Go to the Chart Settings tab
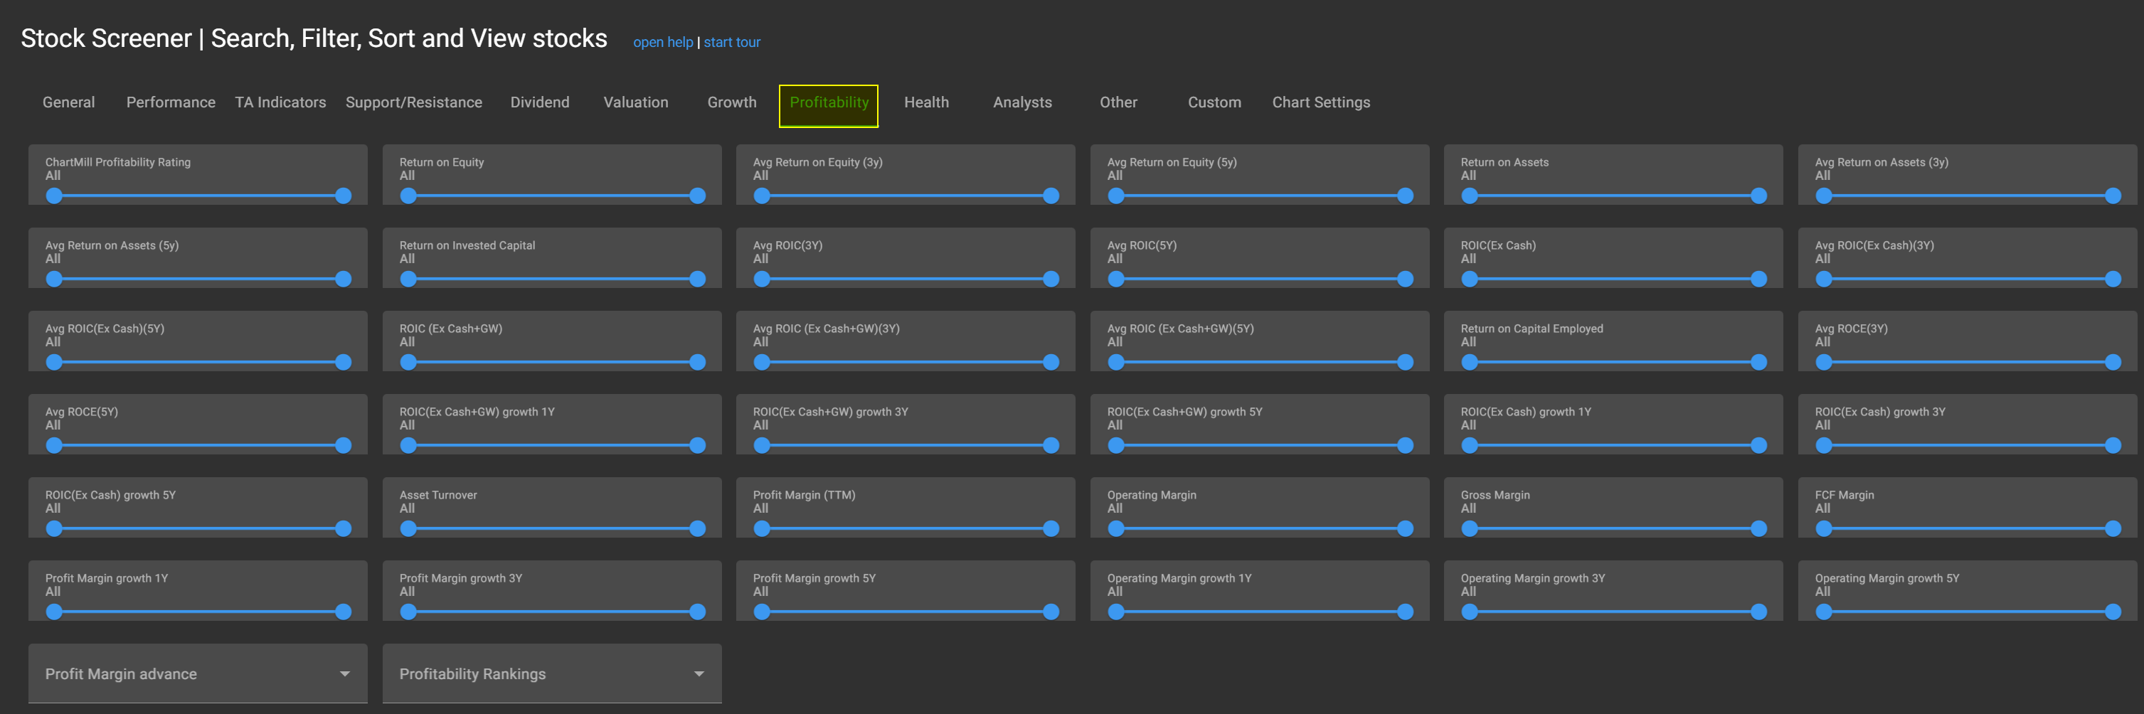The image size is (2144, 714). [1320, 102]
